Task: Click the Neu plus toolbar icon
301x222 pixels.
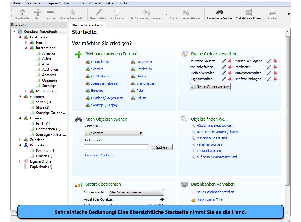Action: tap(38, 13)
